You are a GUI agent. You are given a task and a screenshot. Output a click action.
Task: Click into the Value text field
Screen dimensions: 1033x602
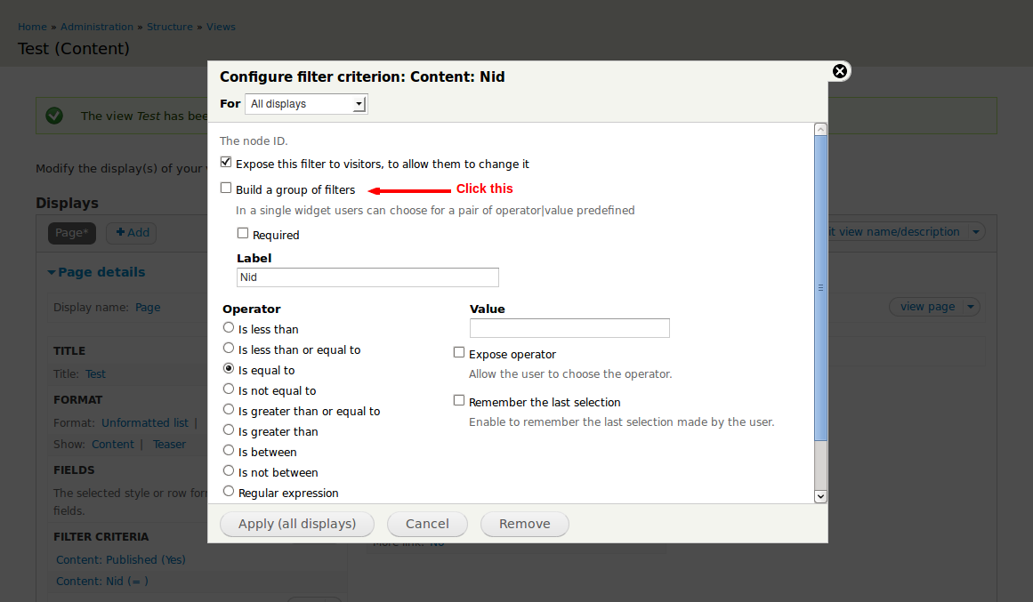click(x=569, y=328)
